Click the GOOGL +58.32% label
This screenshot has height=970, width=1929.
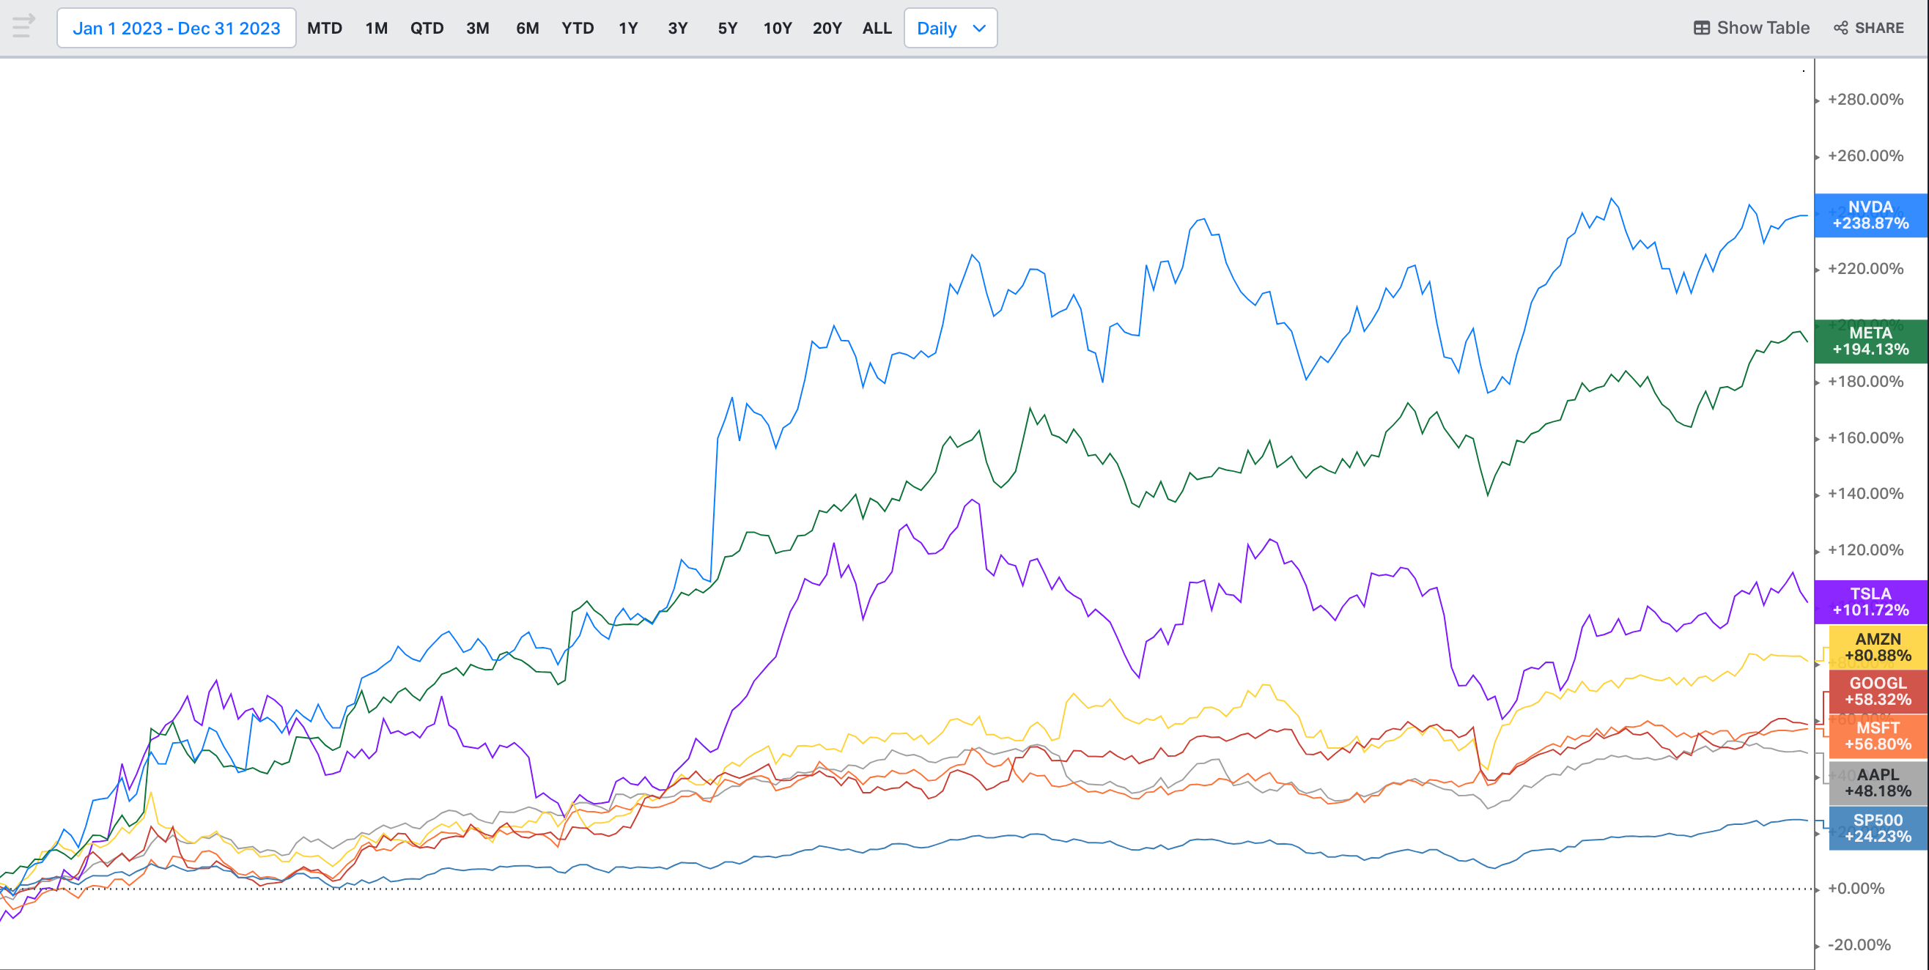tap(1878, 692)
